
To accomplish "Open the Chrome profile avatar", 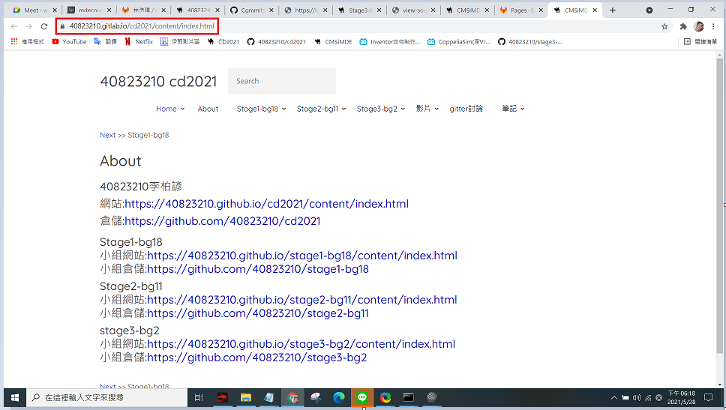I will tap(699, 26).
